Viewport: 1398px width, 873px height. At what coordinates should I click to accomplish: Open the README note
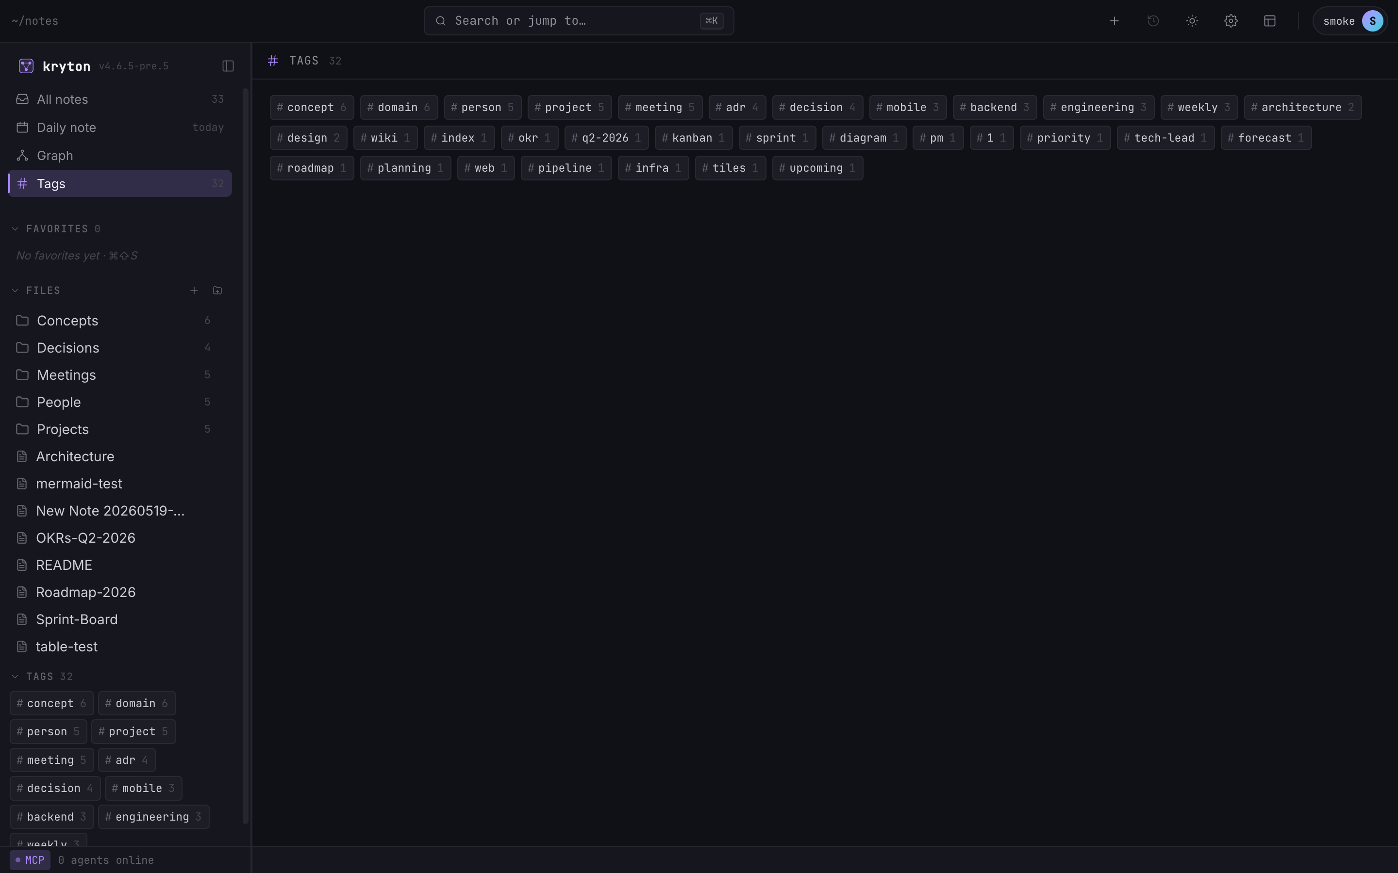pos(120,565)
